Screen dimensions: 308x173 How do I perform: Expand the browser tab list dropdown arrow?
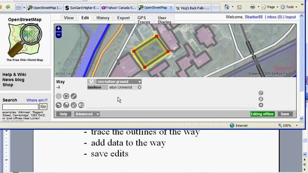click(24, 8)
